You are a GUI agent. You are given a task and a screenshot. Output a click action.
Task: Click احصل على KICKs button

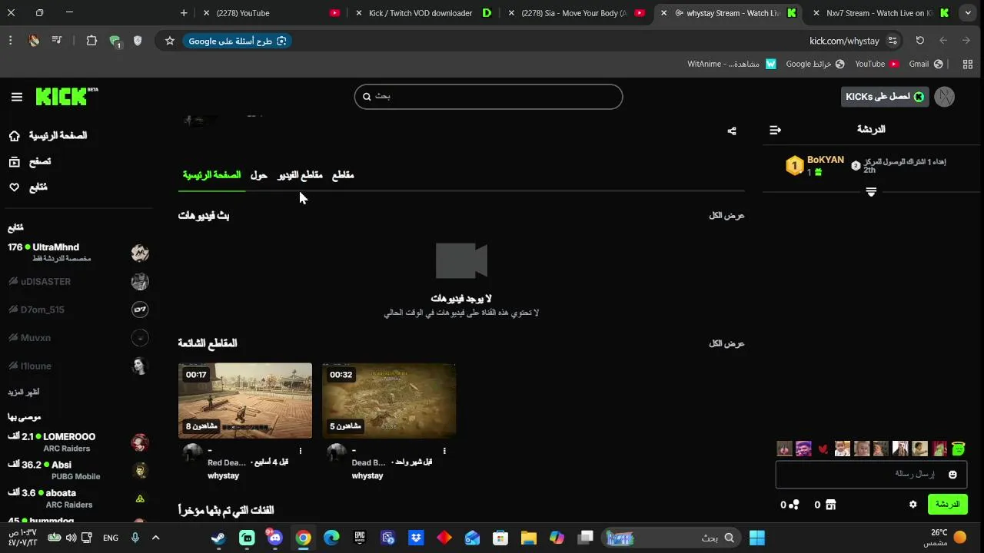(x=885, y=97)
